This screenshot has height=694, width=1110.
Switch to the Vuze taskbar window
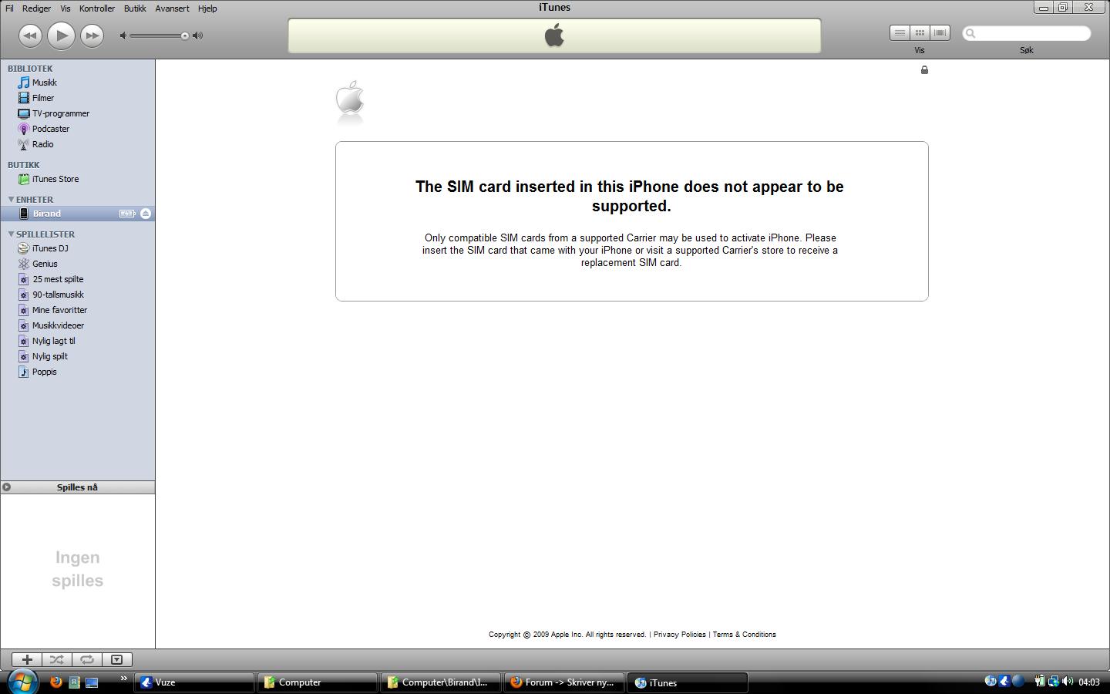tap(194, 682)
